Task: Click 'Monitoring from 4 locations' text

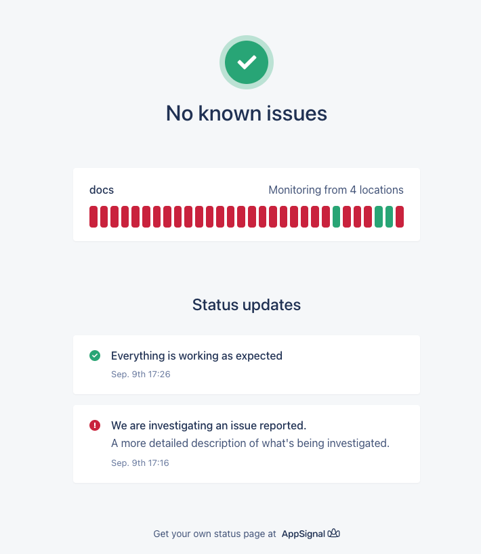Action: pyautogui.click(x=336, y=190)
